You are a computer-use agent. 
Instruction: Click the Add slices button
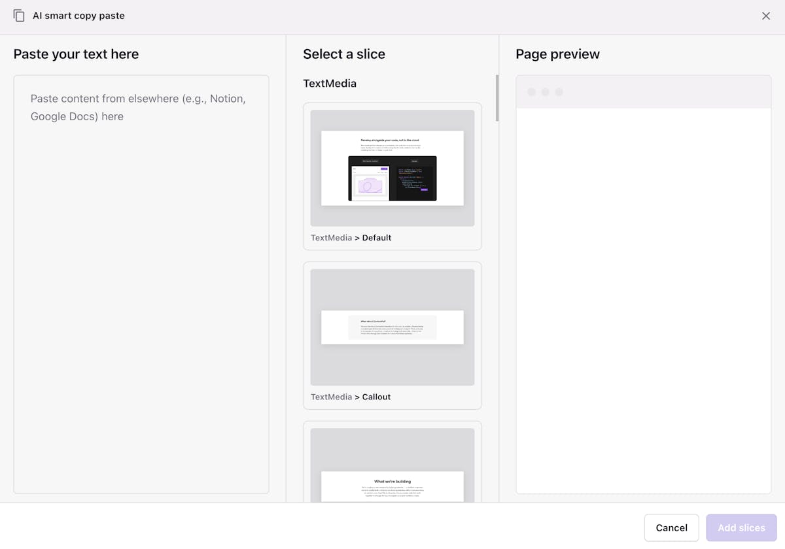click(741, 527)
